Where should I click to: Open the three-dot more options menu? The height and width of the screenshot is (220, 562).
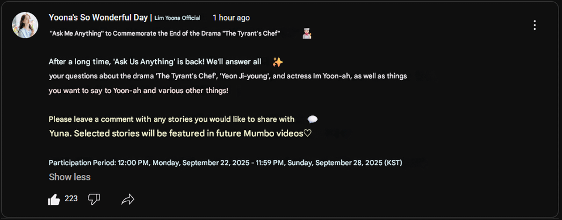click(534, 25)
